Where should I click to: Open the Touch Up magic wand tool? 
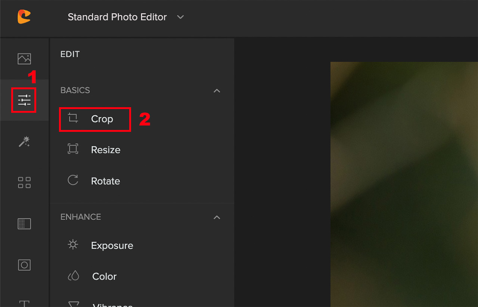pyautogui.click(x=24, y=142)
